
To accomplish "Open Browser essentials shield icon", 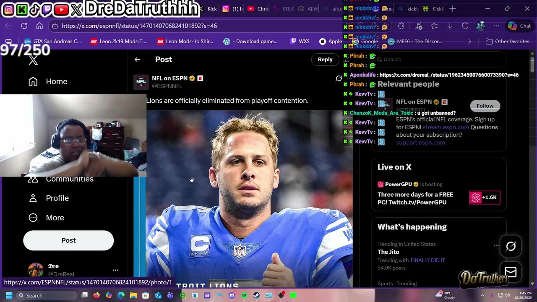I will pyautogui.click(x=465, y=26).
